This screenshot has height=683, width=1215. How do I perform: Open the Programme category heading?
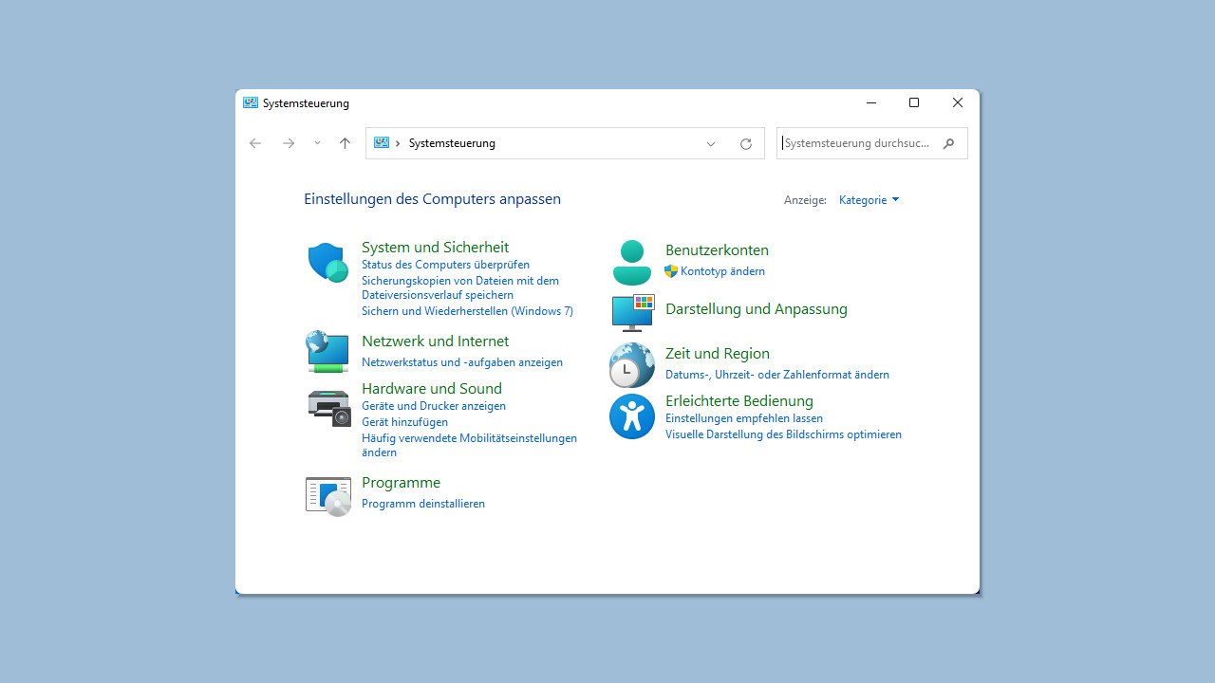401,483
